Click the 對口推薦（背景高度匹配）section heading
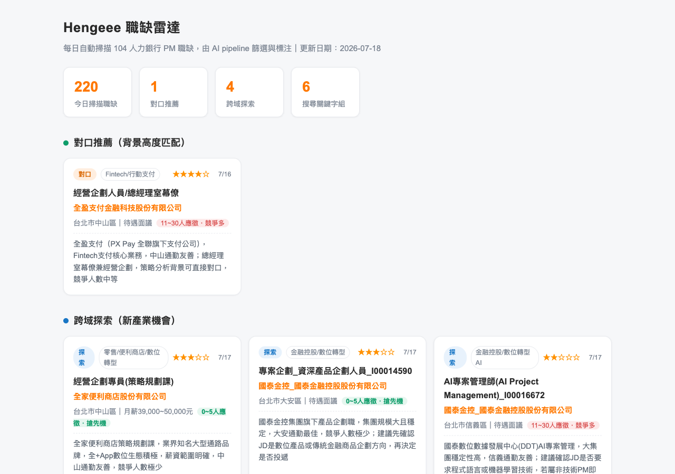675x474 pixels. (132, 143)
